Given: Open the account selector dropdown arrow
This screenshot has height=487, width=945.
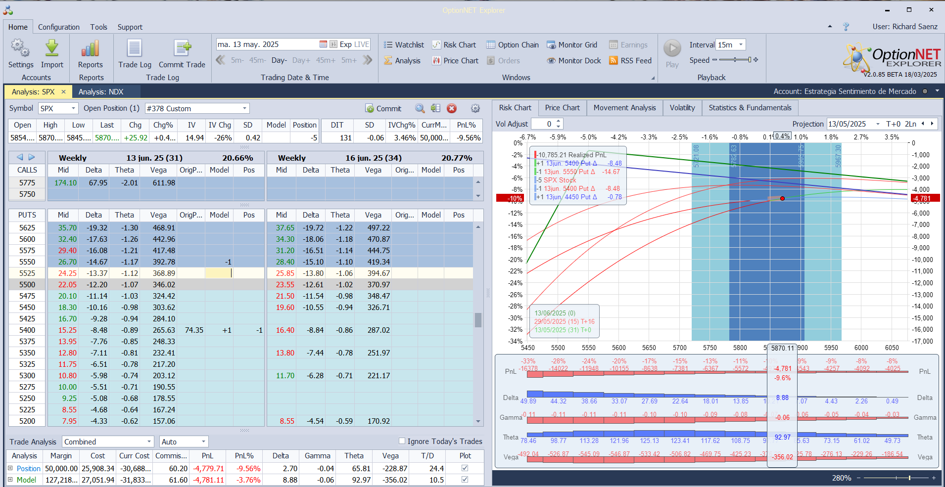Looking at the screenshot, I should click(x=937, y=91).
